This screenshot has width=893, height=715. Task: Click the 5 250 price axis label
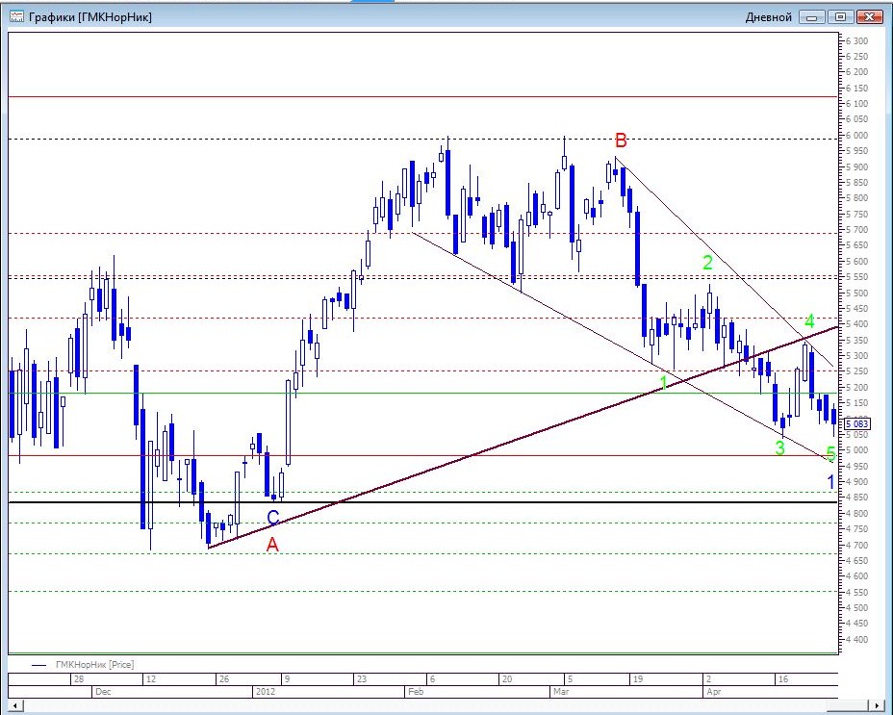click(857, 370)
